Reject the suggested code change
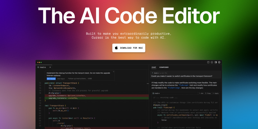Screen dimensions: 258x129 [61, 79]
